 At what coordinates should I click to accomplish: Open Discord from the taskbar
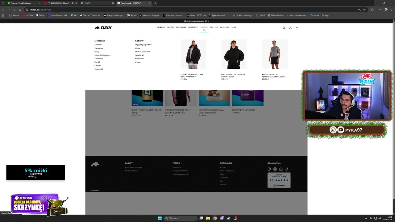pyautogui.click(x=222, y=218)
